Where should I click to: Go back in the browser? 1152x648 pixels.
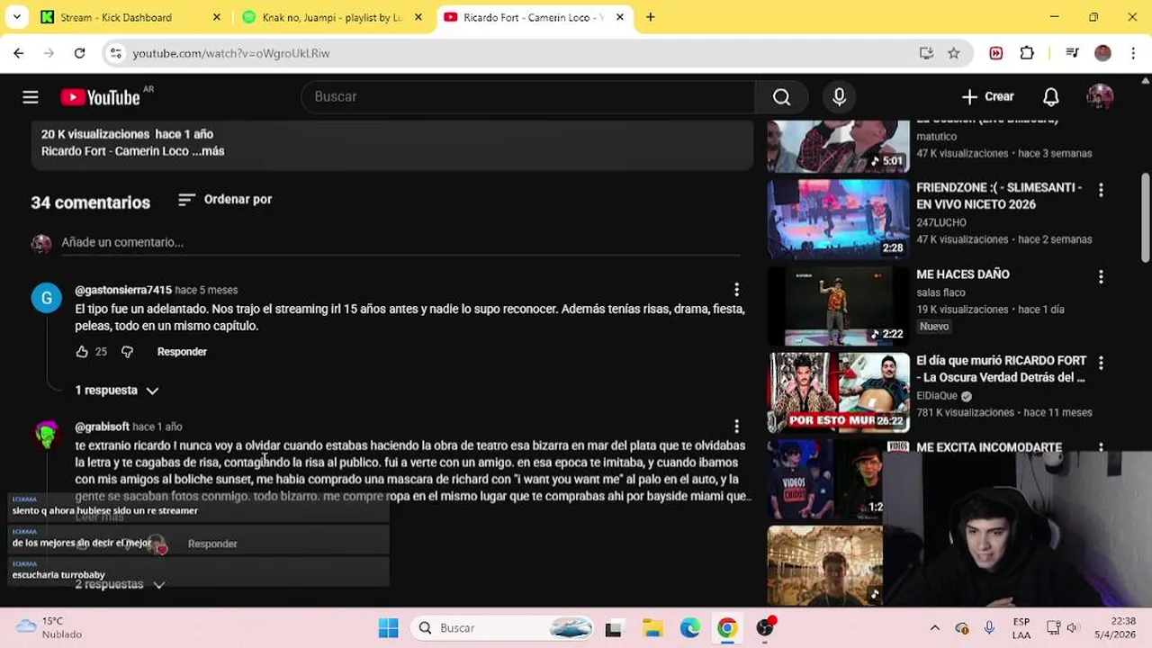[x=19, y=53]
